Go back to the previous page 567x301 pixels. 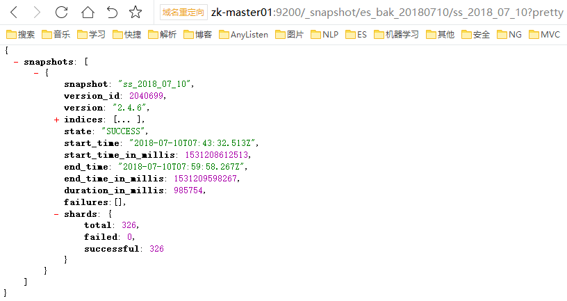[x=14, y=13]
